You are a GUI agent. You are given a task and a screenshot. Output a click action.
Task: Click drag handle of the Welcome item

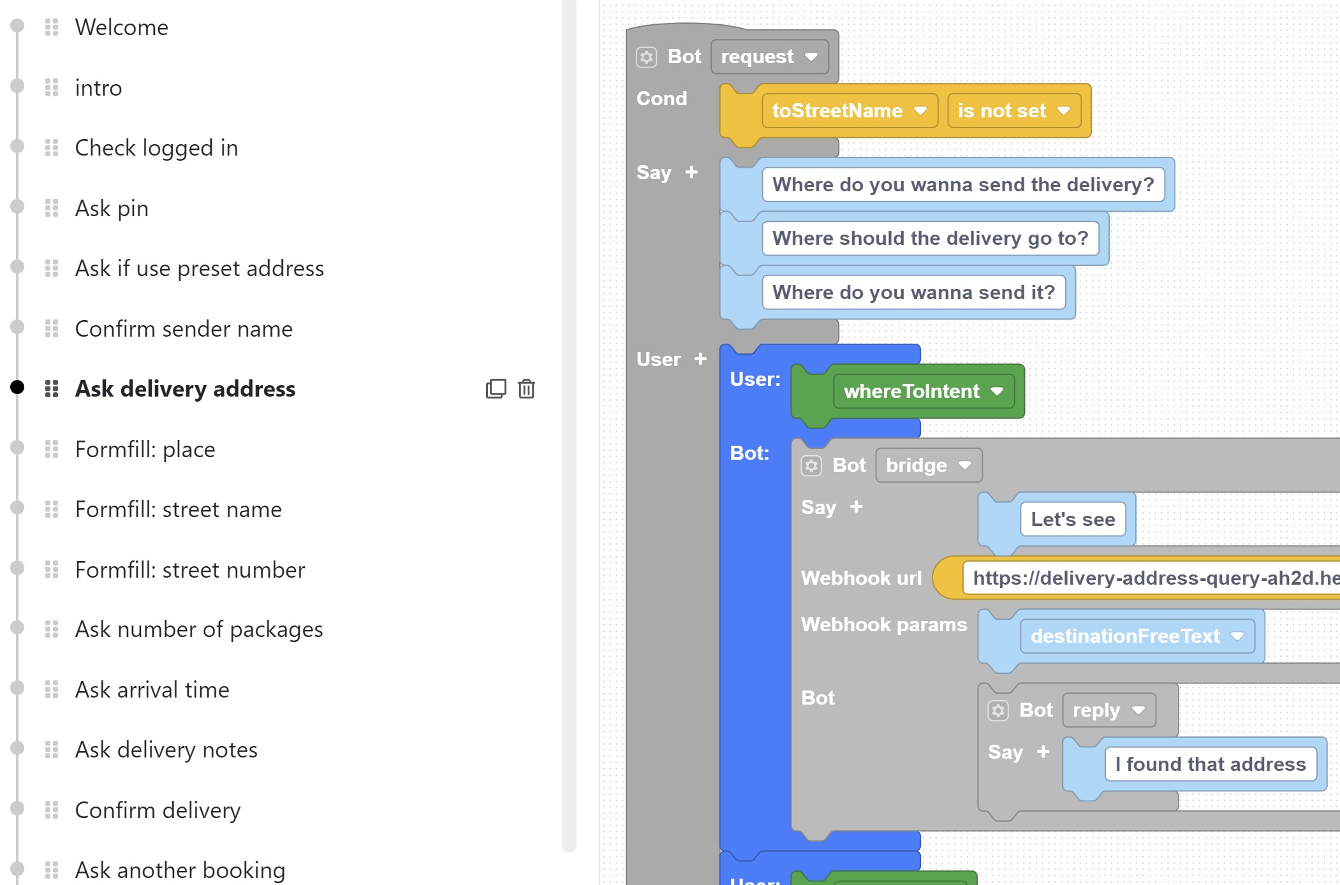(x=52, y=27)
